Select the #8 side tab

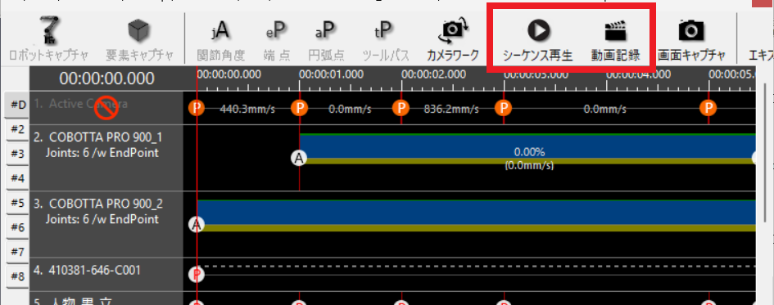click(x=17, y=276)
